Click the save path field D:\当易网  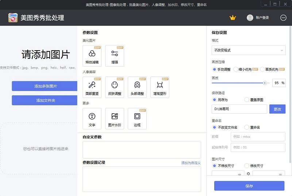tap(239, 109)
